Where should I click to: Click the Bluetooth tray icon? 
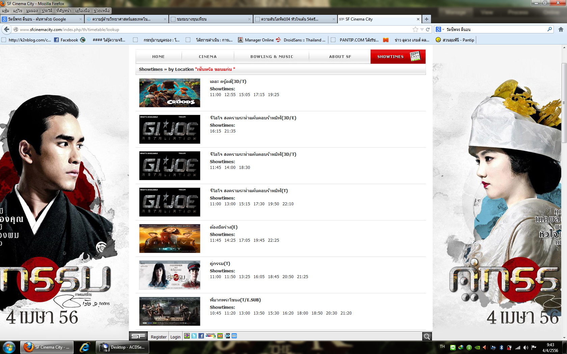coord(502,347)
